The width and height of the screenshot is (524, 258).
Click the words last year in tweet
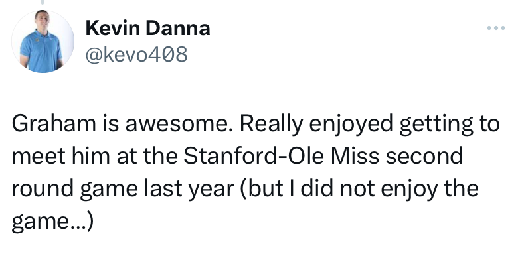pos(189,189)
